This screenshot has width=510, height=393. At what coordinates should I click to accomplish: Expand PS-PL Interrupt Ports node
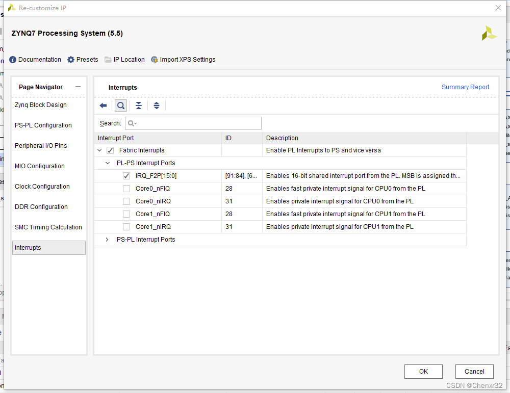click(107, 240)
